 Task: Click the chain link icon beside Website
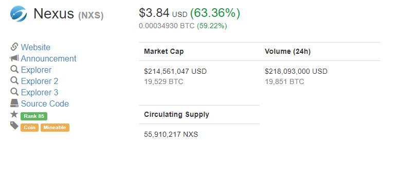(x=14, y=47)
